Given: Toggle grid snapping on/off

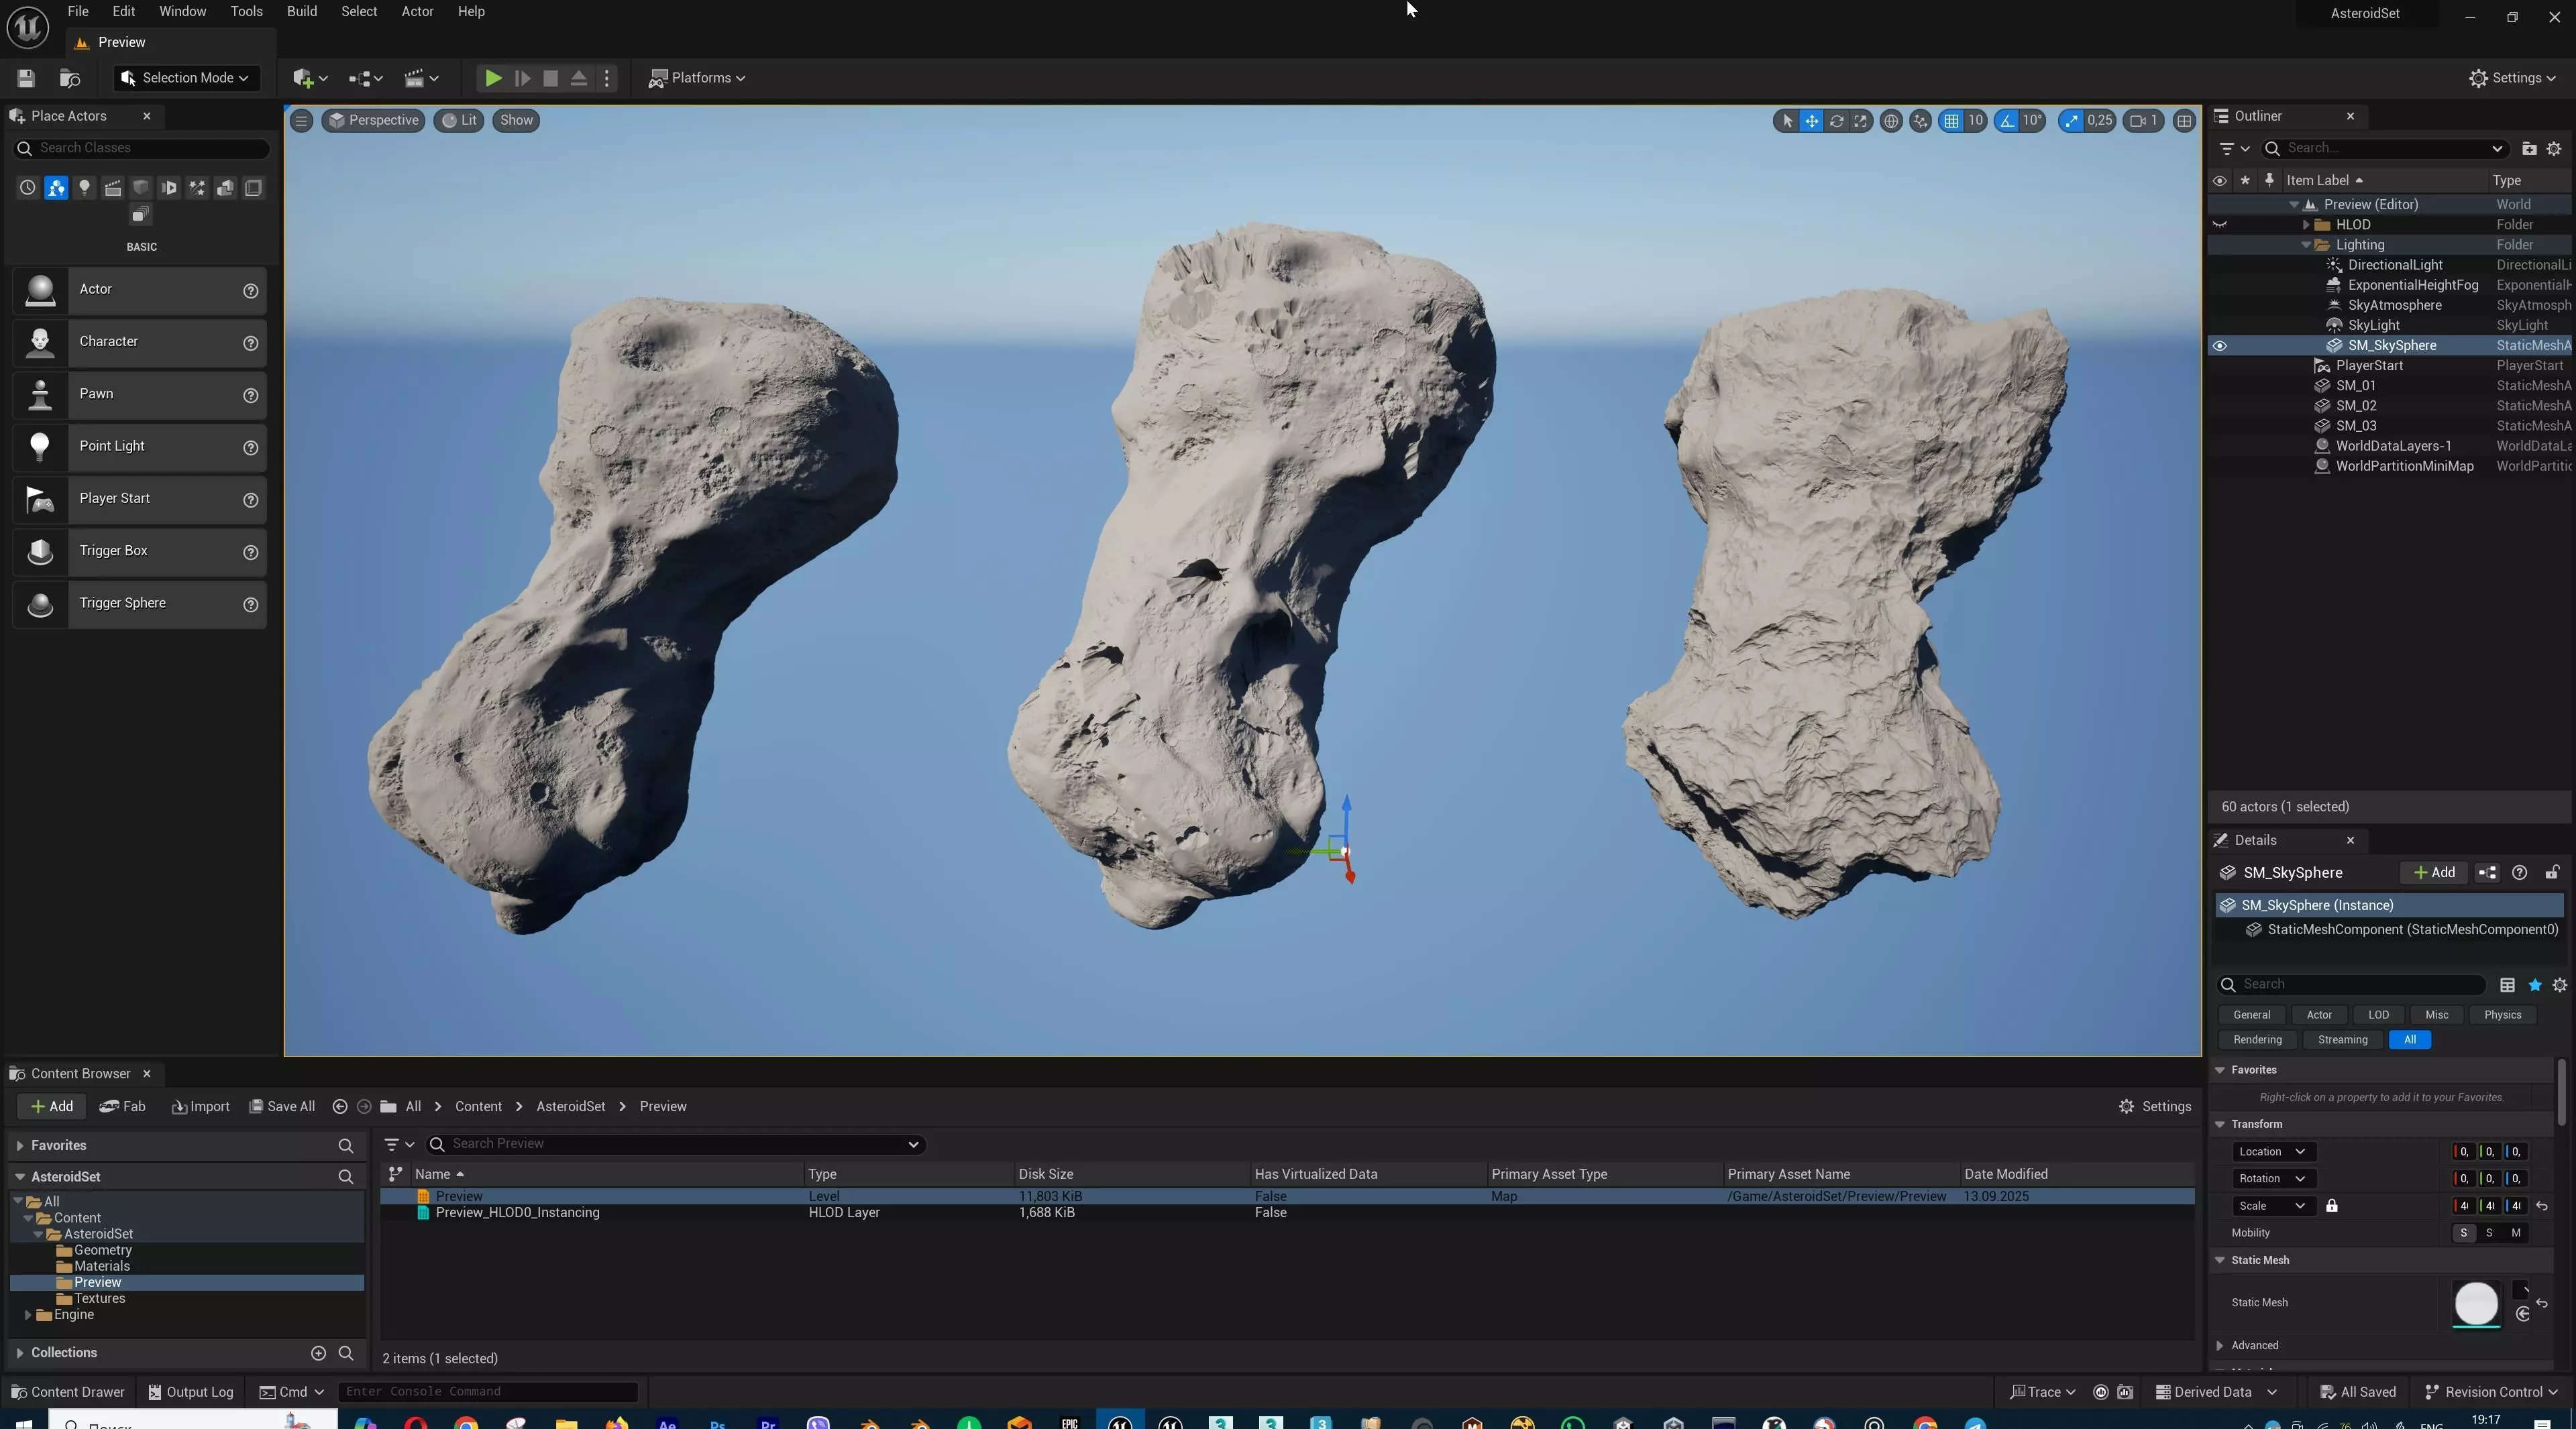Looking at the screenshot, I should coord(1950,121).
